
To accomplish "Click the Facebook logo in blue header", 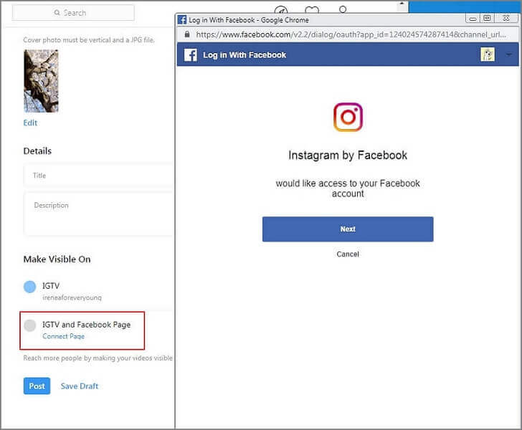I will 191,55.
